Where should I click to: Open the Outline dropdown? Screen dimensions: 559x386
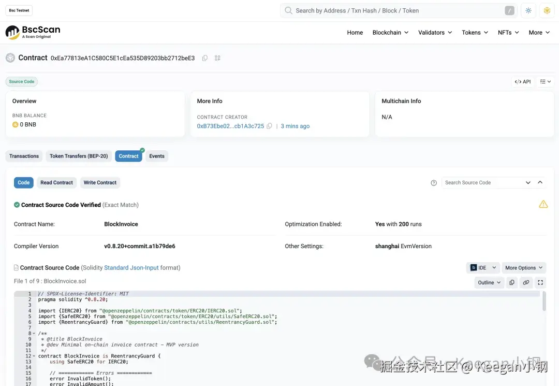coord(489,282)
